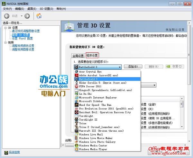
Task: Click 恢复(T) button
Action: 175,66
